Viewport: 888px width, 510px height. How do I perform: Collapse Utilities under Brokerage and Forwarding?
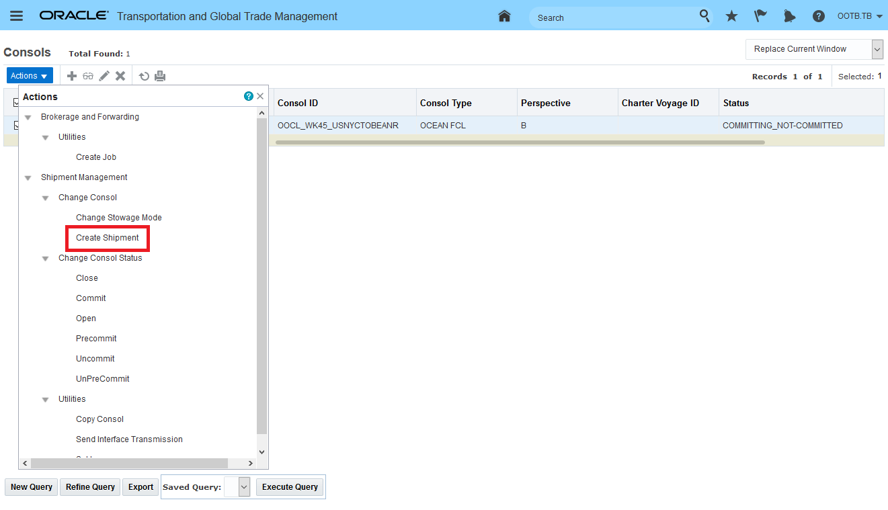point(45,138)
